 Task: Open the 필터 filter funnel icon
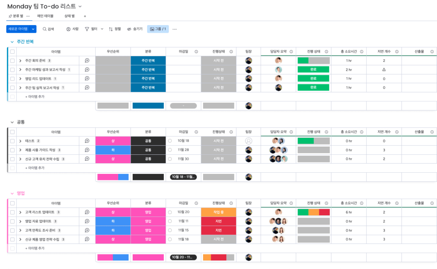coord(87,29)
